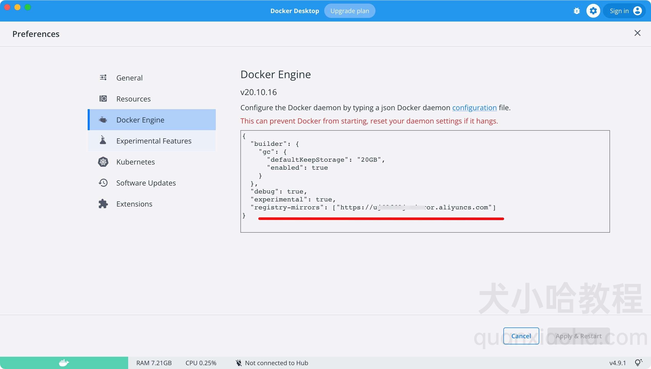Switch to General preferences tab

click(x=130, y=78)
